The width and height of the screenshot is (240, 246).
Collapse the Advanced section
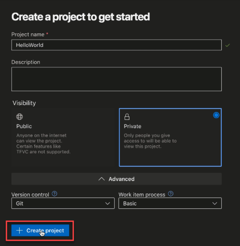117,179
